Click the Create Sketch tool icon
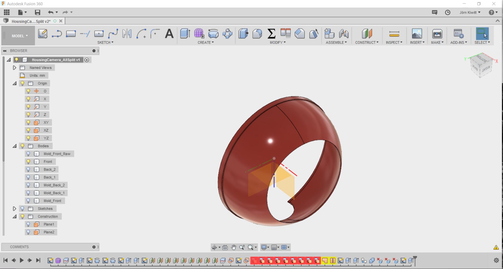The width and height of the screenshot is (503, 269). [x=43, y=34]
